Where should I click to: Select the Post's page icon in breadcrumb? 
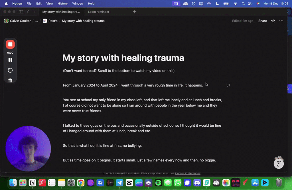(x=45, y=21)
